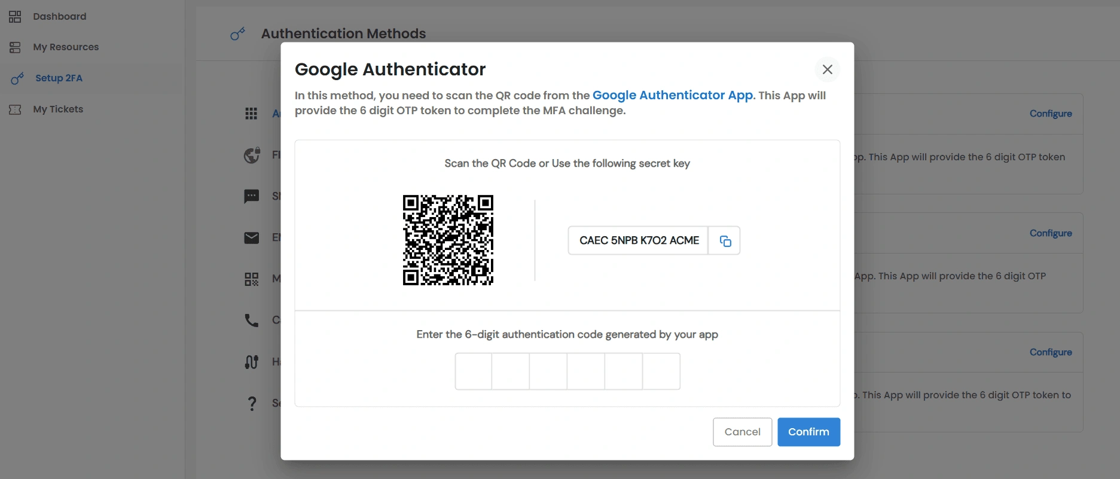
Task: Cancel the authenticator setup
Action: 742,432
